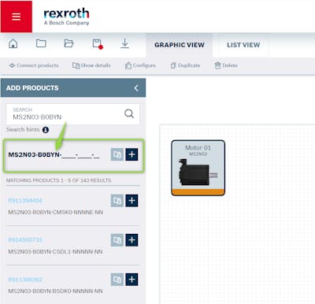315x304 pixels.
Task: Show details for MS2N03-B0BYN-BSDK0-NNNNN-NN
Action: (x=117, y=280)
